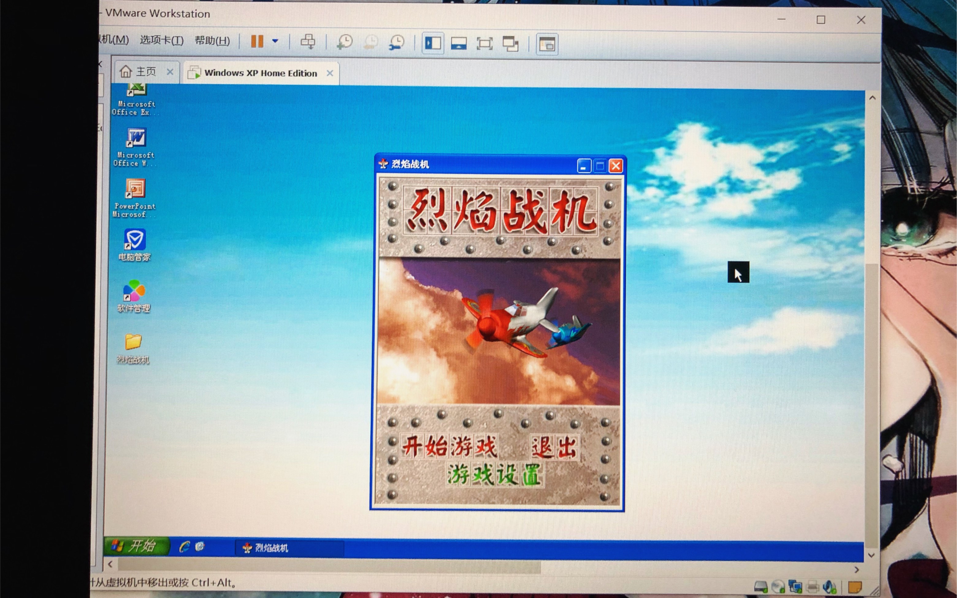Toggle the sidebar library view icon
Screen dimensions: 957x598
[433, 43]
